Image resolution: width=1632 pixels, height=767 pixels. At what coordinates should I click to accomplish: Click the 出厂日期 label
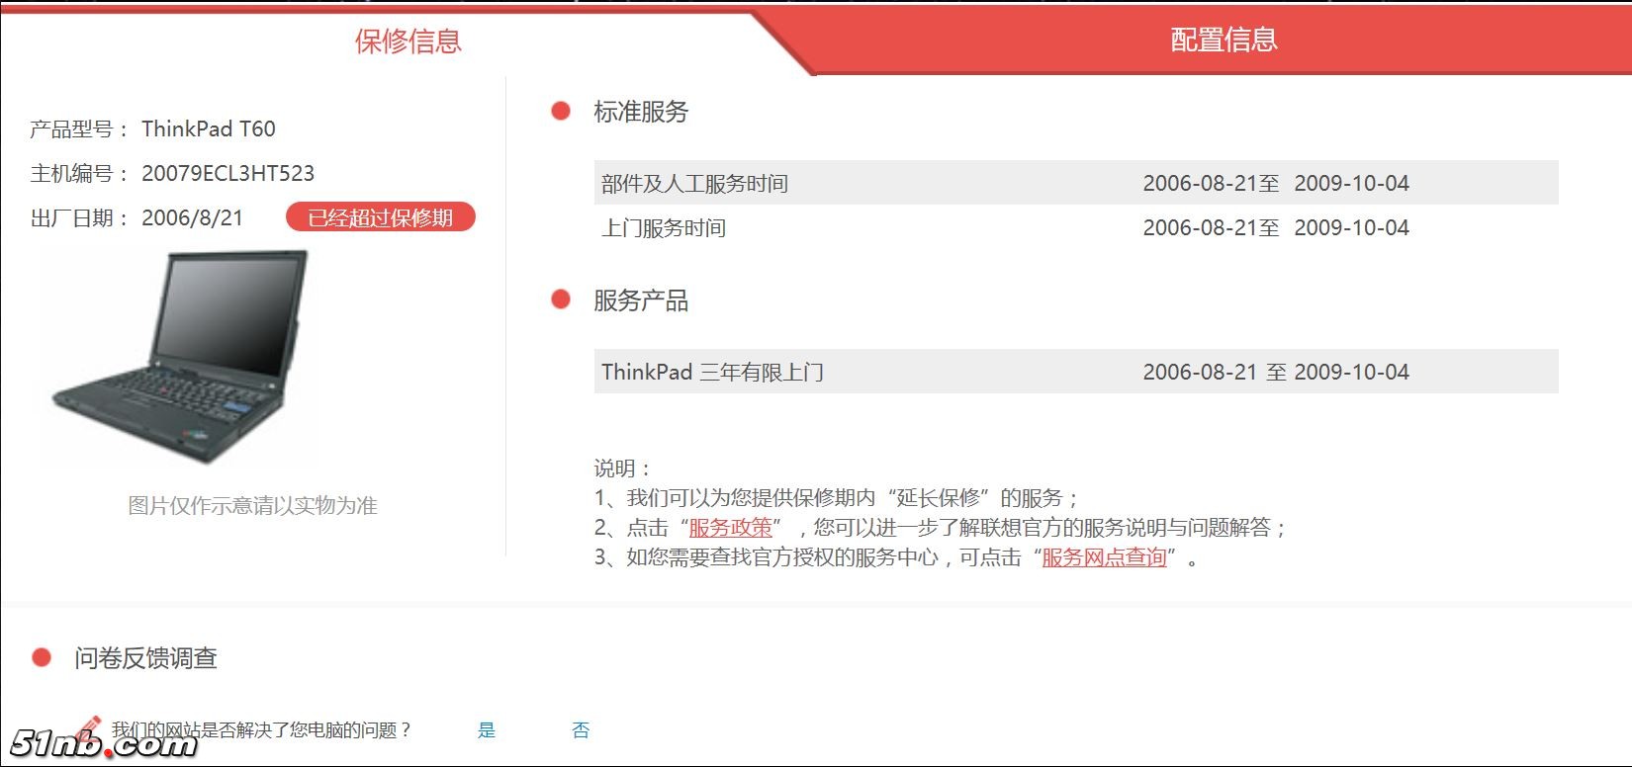(x=79, y=218)
